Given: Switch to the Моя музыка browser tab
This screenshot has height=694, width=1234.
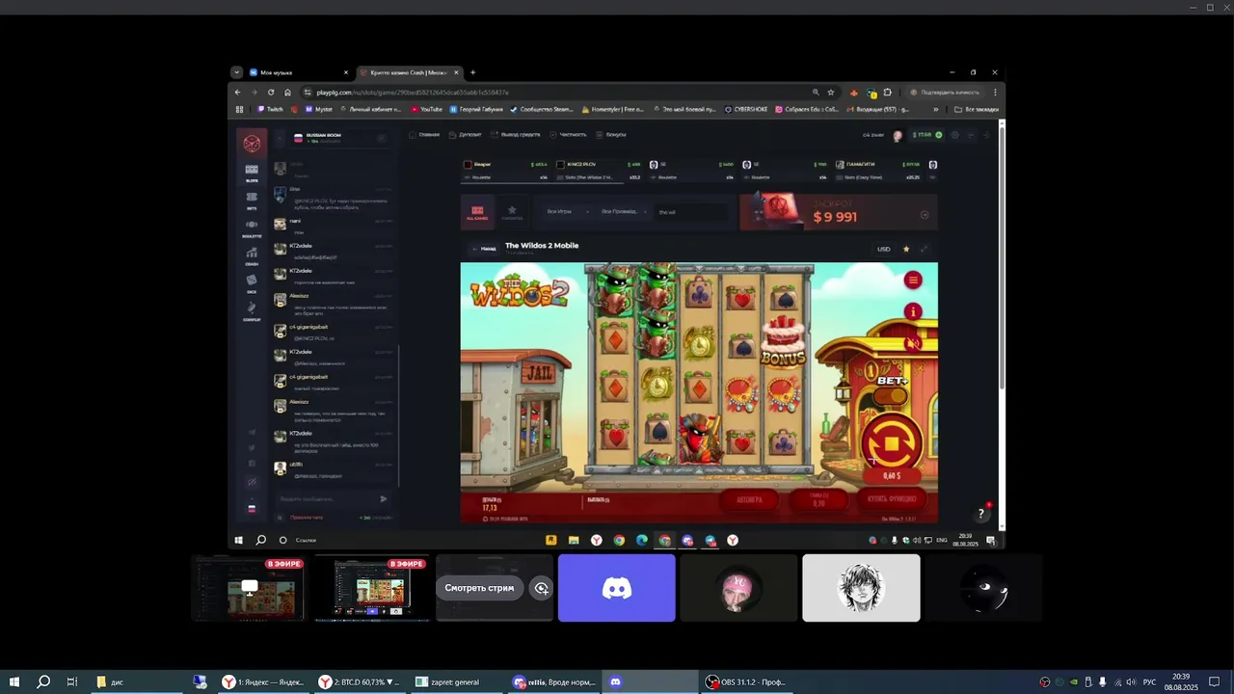Looking at the screenshot, I should tap(300, 72).
